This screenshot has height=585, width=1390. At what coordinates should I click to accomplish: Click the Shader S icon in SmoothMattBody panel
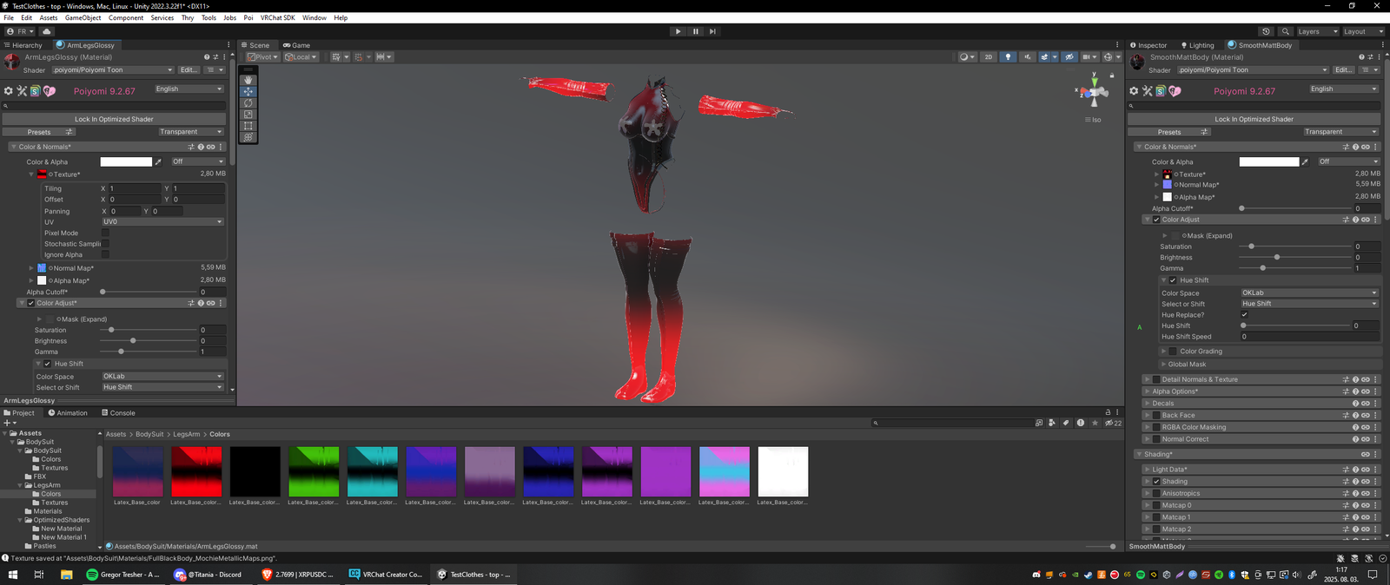coord(1161,91)
